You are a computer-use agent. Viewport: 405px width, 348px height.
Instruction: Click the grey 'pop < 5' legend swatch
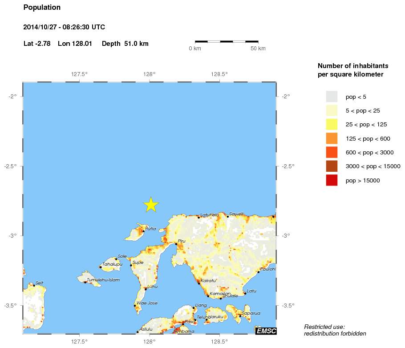point(332,97)
